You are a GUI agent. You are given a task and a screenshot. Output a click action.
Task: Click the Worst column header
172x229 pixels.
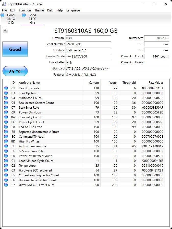[x=109, y=82]
